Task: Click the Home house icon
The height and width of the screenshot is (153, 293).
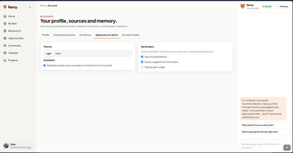Action: (5, 16)
